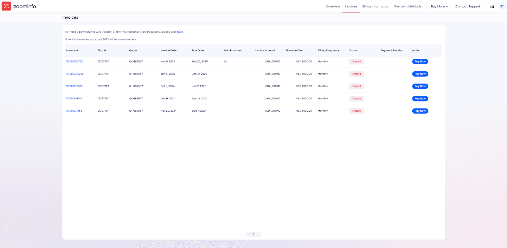
Task: Click quote Q-1689557 in invoice 110000200340 row
Action: coord(136,74)
